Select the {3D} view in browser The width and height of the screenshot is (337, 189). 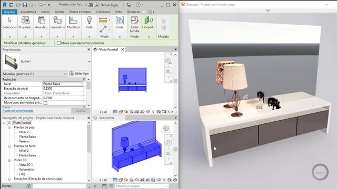[22, 174]
